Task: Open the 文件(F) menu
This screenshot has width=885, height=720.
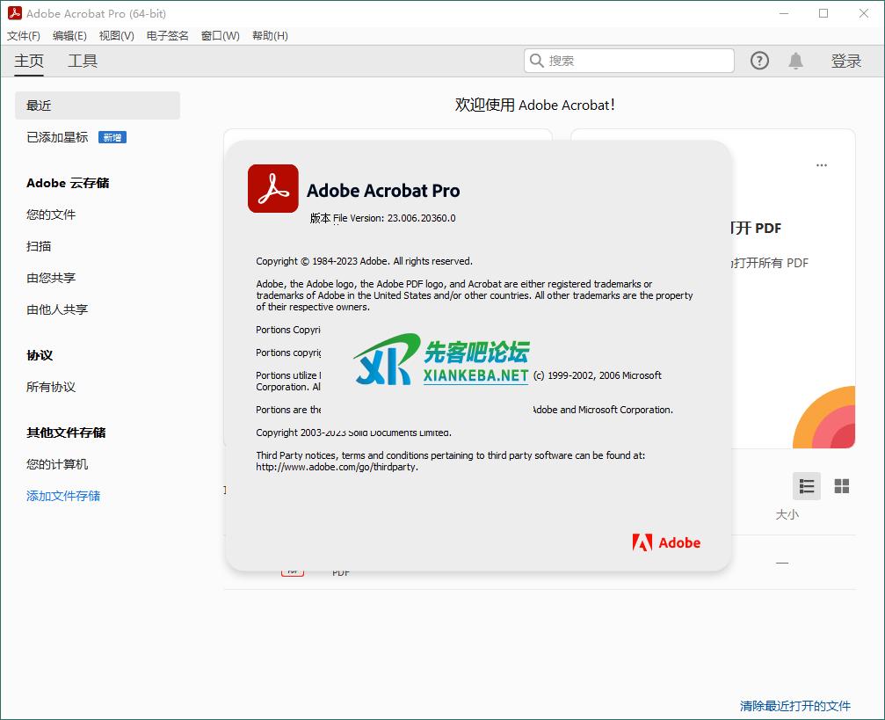Action: (x=24, y=36)
